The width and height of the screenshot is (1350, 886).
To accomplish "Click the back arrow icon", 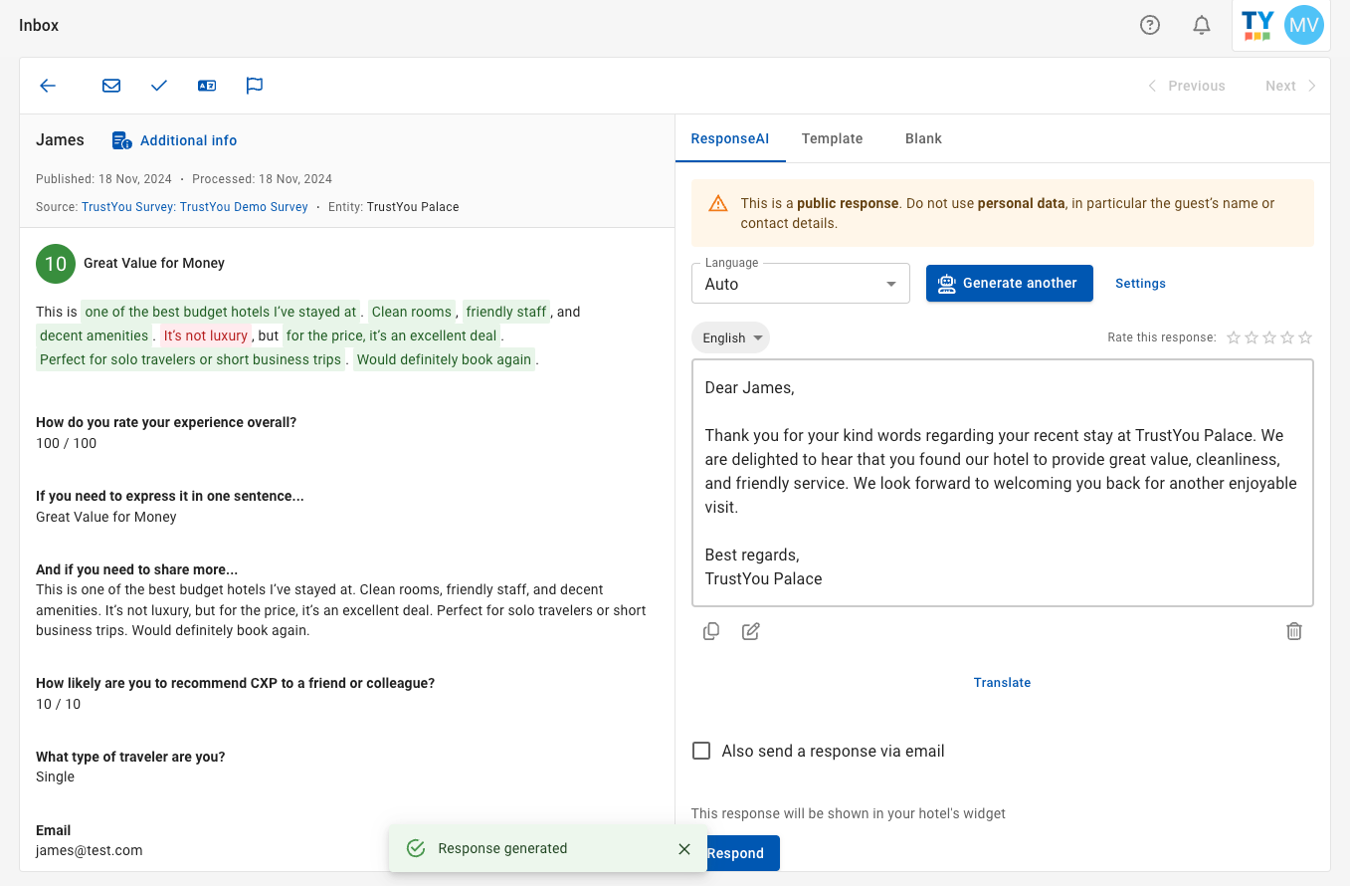I will pyautogui.click(x=48, y=86).
